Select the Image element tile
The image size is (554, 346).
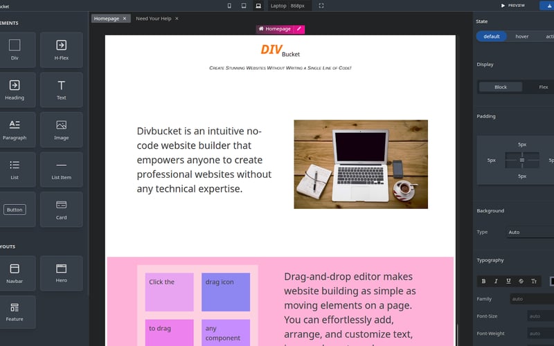(x=62, y=129)
